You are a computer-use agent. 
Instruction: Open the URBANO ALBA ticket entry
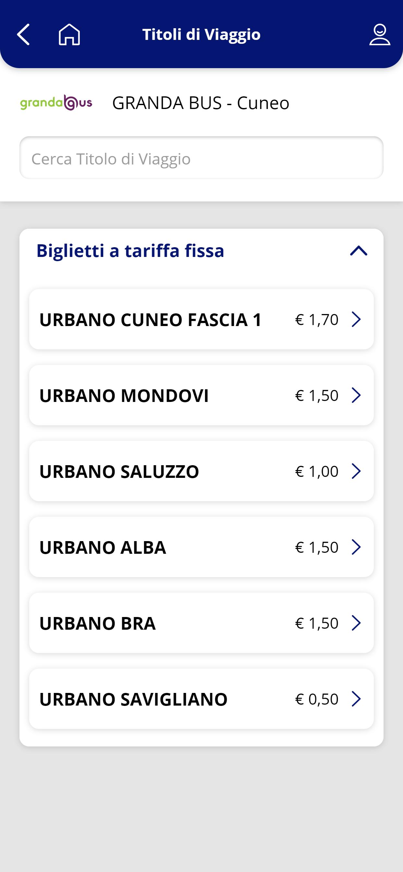(x=201, y=547)
